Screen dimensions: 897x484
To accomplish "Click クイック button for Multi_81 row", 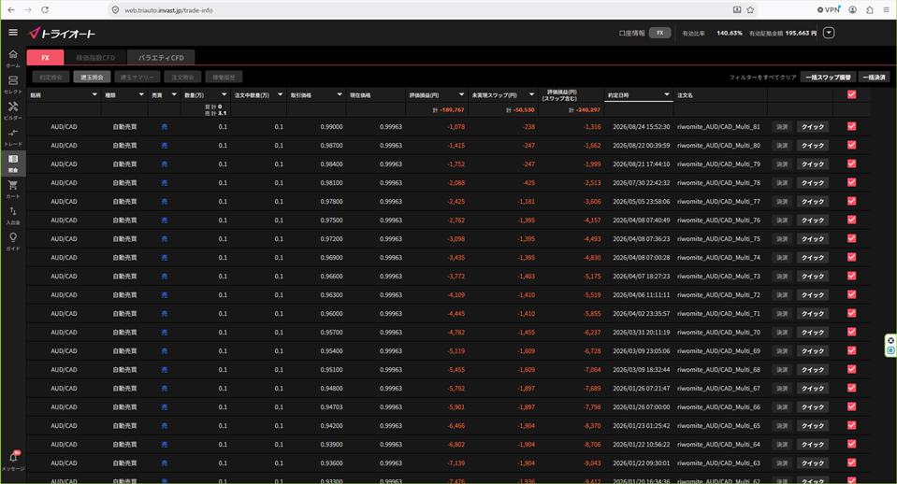I will (812, 127).
